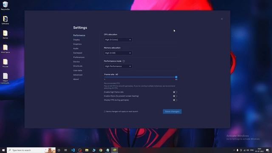Open the Performance settings section
This screenshot has height=153, width=272.
pyautogui.click(x=79, y=35)
